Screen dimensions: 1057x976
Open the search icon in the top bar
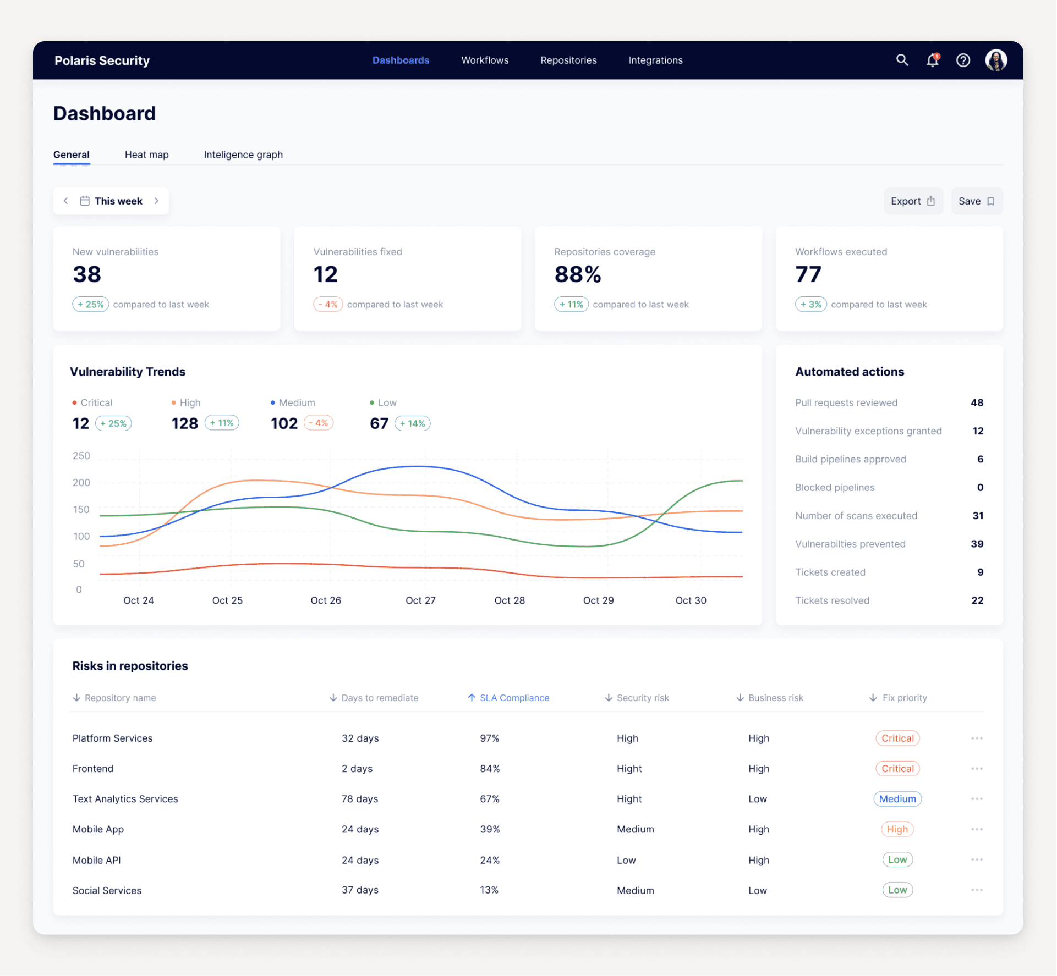(x=902, y=60)
